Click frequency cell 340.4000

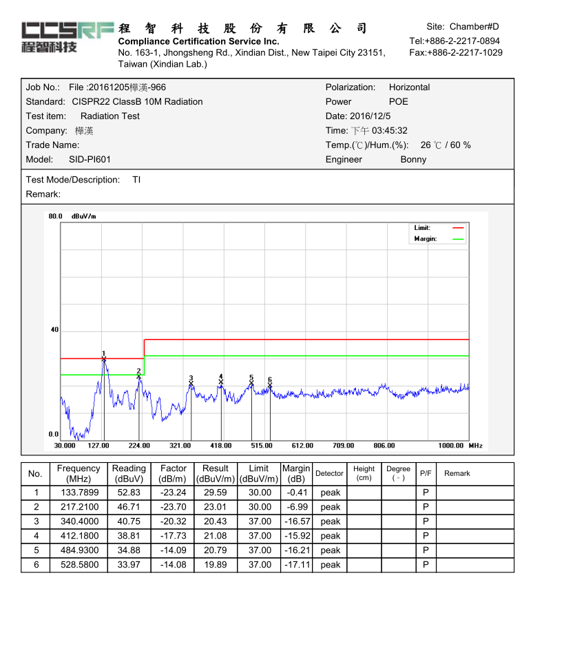point(80,521)
